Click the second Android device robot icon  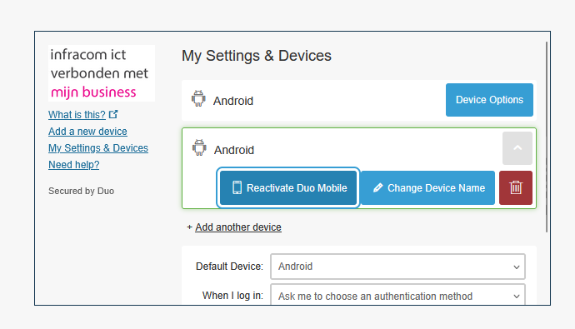click(199, 147)
